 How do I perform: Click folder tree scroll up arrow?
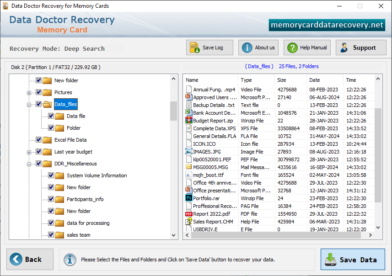[174, 79]
